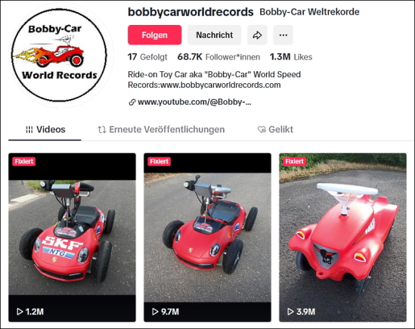
Task: Click play icon on 9.7M video
Action: click(x=155, y=312)
